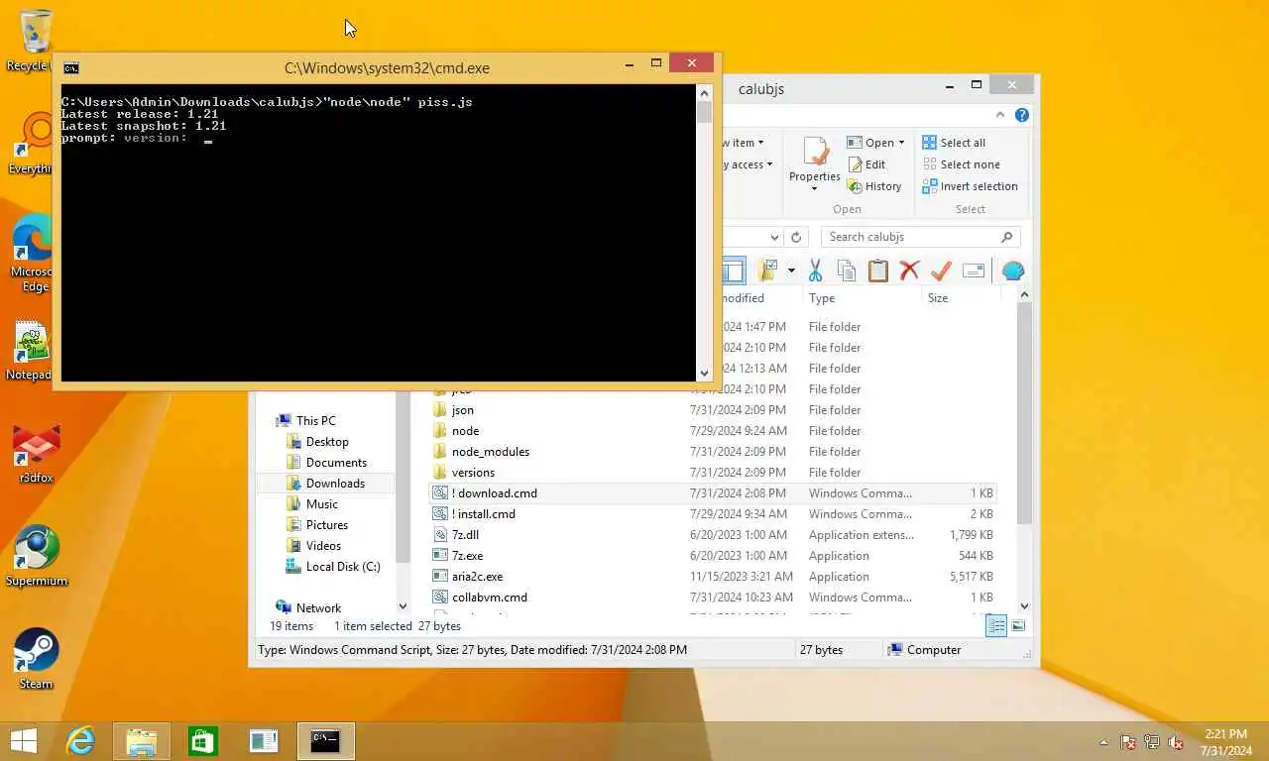
Task: Click the scissors Cut toolbar icon
Action: [815, 271]
